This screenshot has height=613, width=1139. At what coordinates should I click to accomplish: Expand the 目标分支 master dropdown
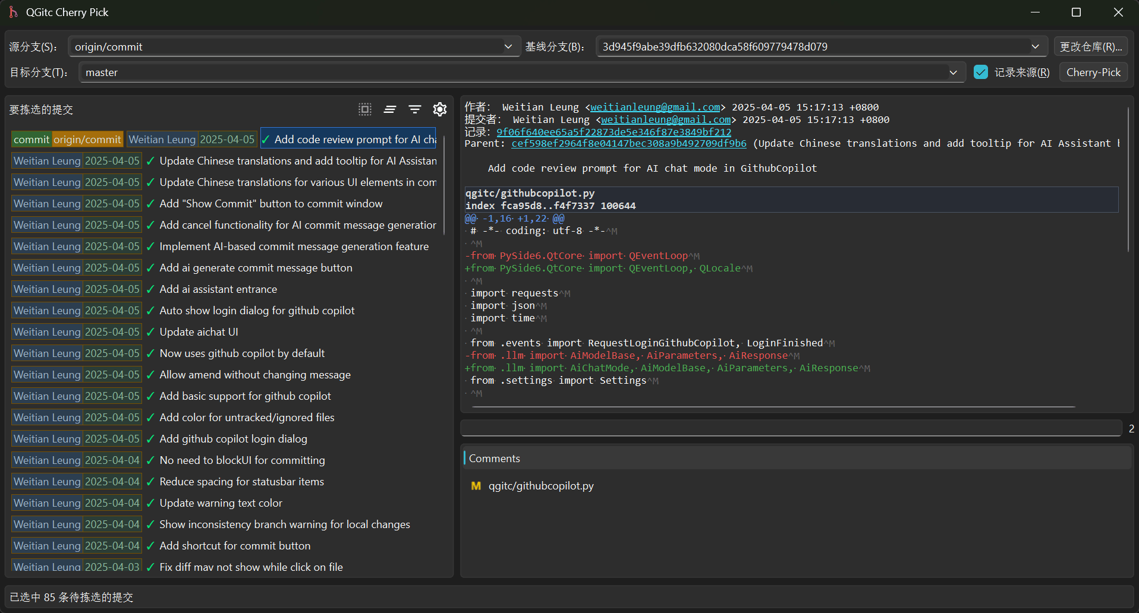[953, 72]
